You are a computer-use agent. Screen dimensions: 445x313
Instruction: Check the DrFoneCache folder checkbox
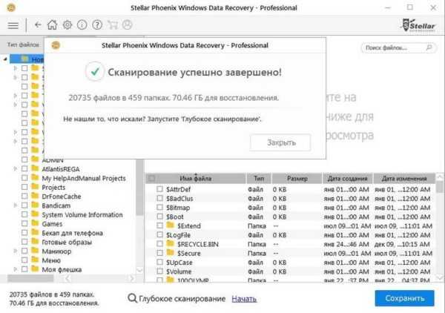[24, 196]
